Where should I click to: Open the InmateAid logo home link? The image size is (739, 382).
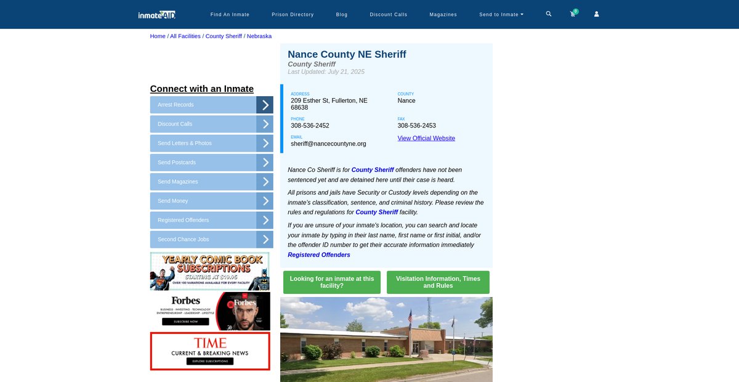click(157, 14)
